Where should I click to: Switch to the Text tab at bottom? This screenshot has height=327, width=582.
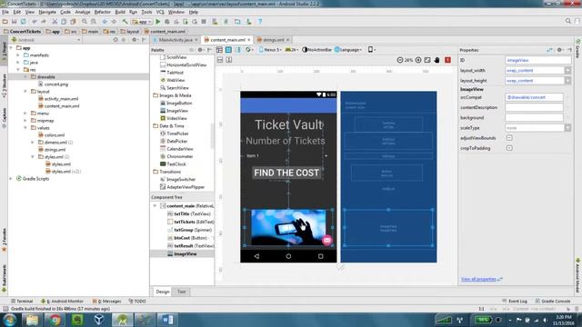coord(181,292)
